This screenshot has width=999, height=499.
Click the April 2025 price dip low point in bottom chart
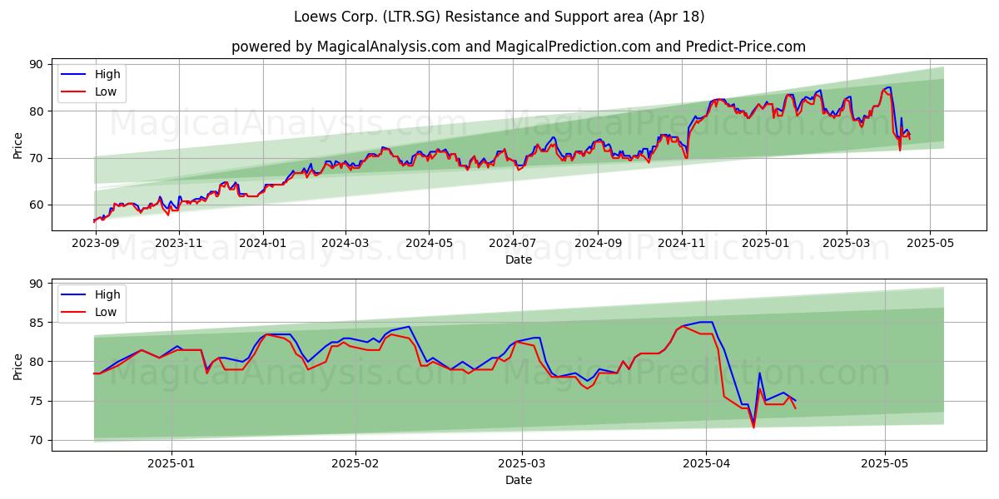(753, 427)
